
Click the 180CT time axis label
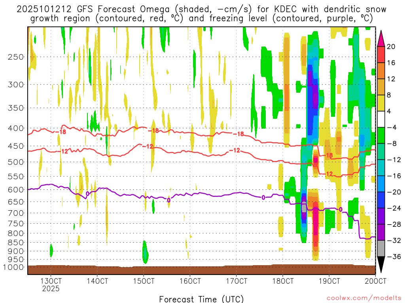coord(283,281)
